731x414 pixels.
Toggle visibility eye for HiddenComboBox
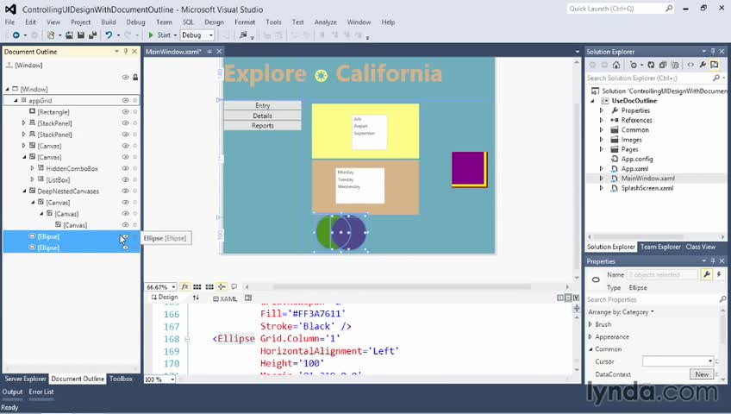[x=125, y=168]
